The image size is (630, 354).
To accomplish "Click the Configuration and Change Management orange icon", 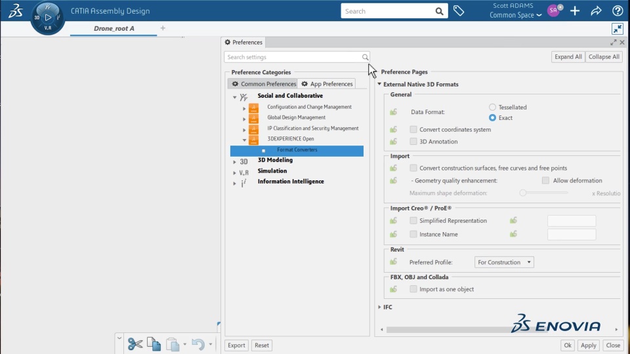I will [253, 108].
